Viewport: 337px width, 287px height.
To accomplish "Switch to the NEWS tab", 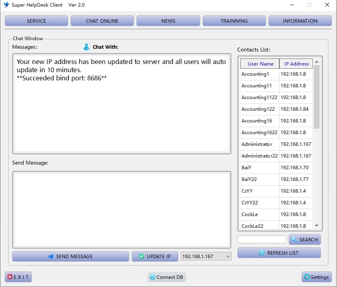I will pos(168,21).
